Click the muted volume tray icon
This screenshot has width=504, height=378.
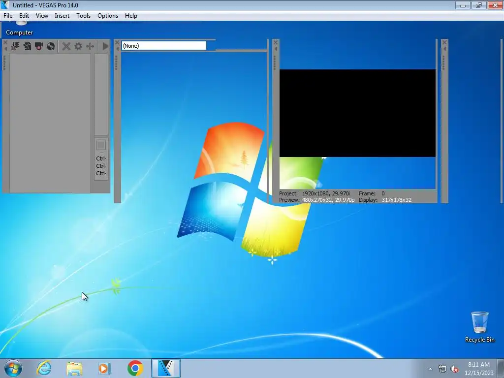454,369
